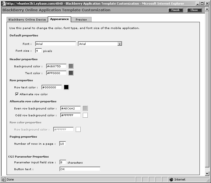Select the Appearance tab

[x=59, y=19]
